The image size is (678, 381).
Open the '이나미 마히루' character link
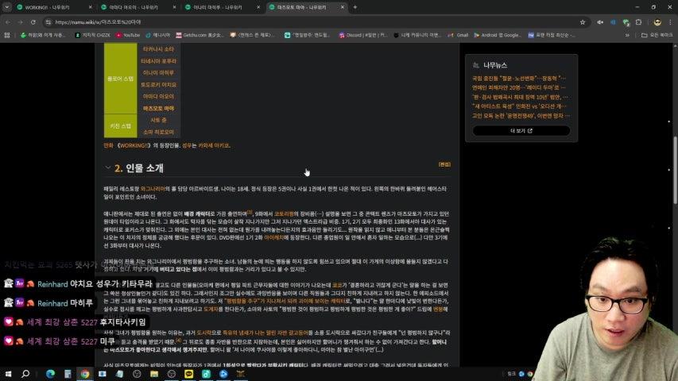tap(158, 72)
